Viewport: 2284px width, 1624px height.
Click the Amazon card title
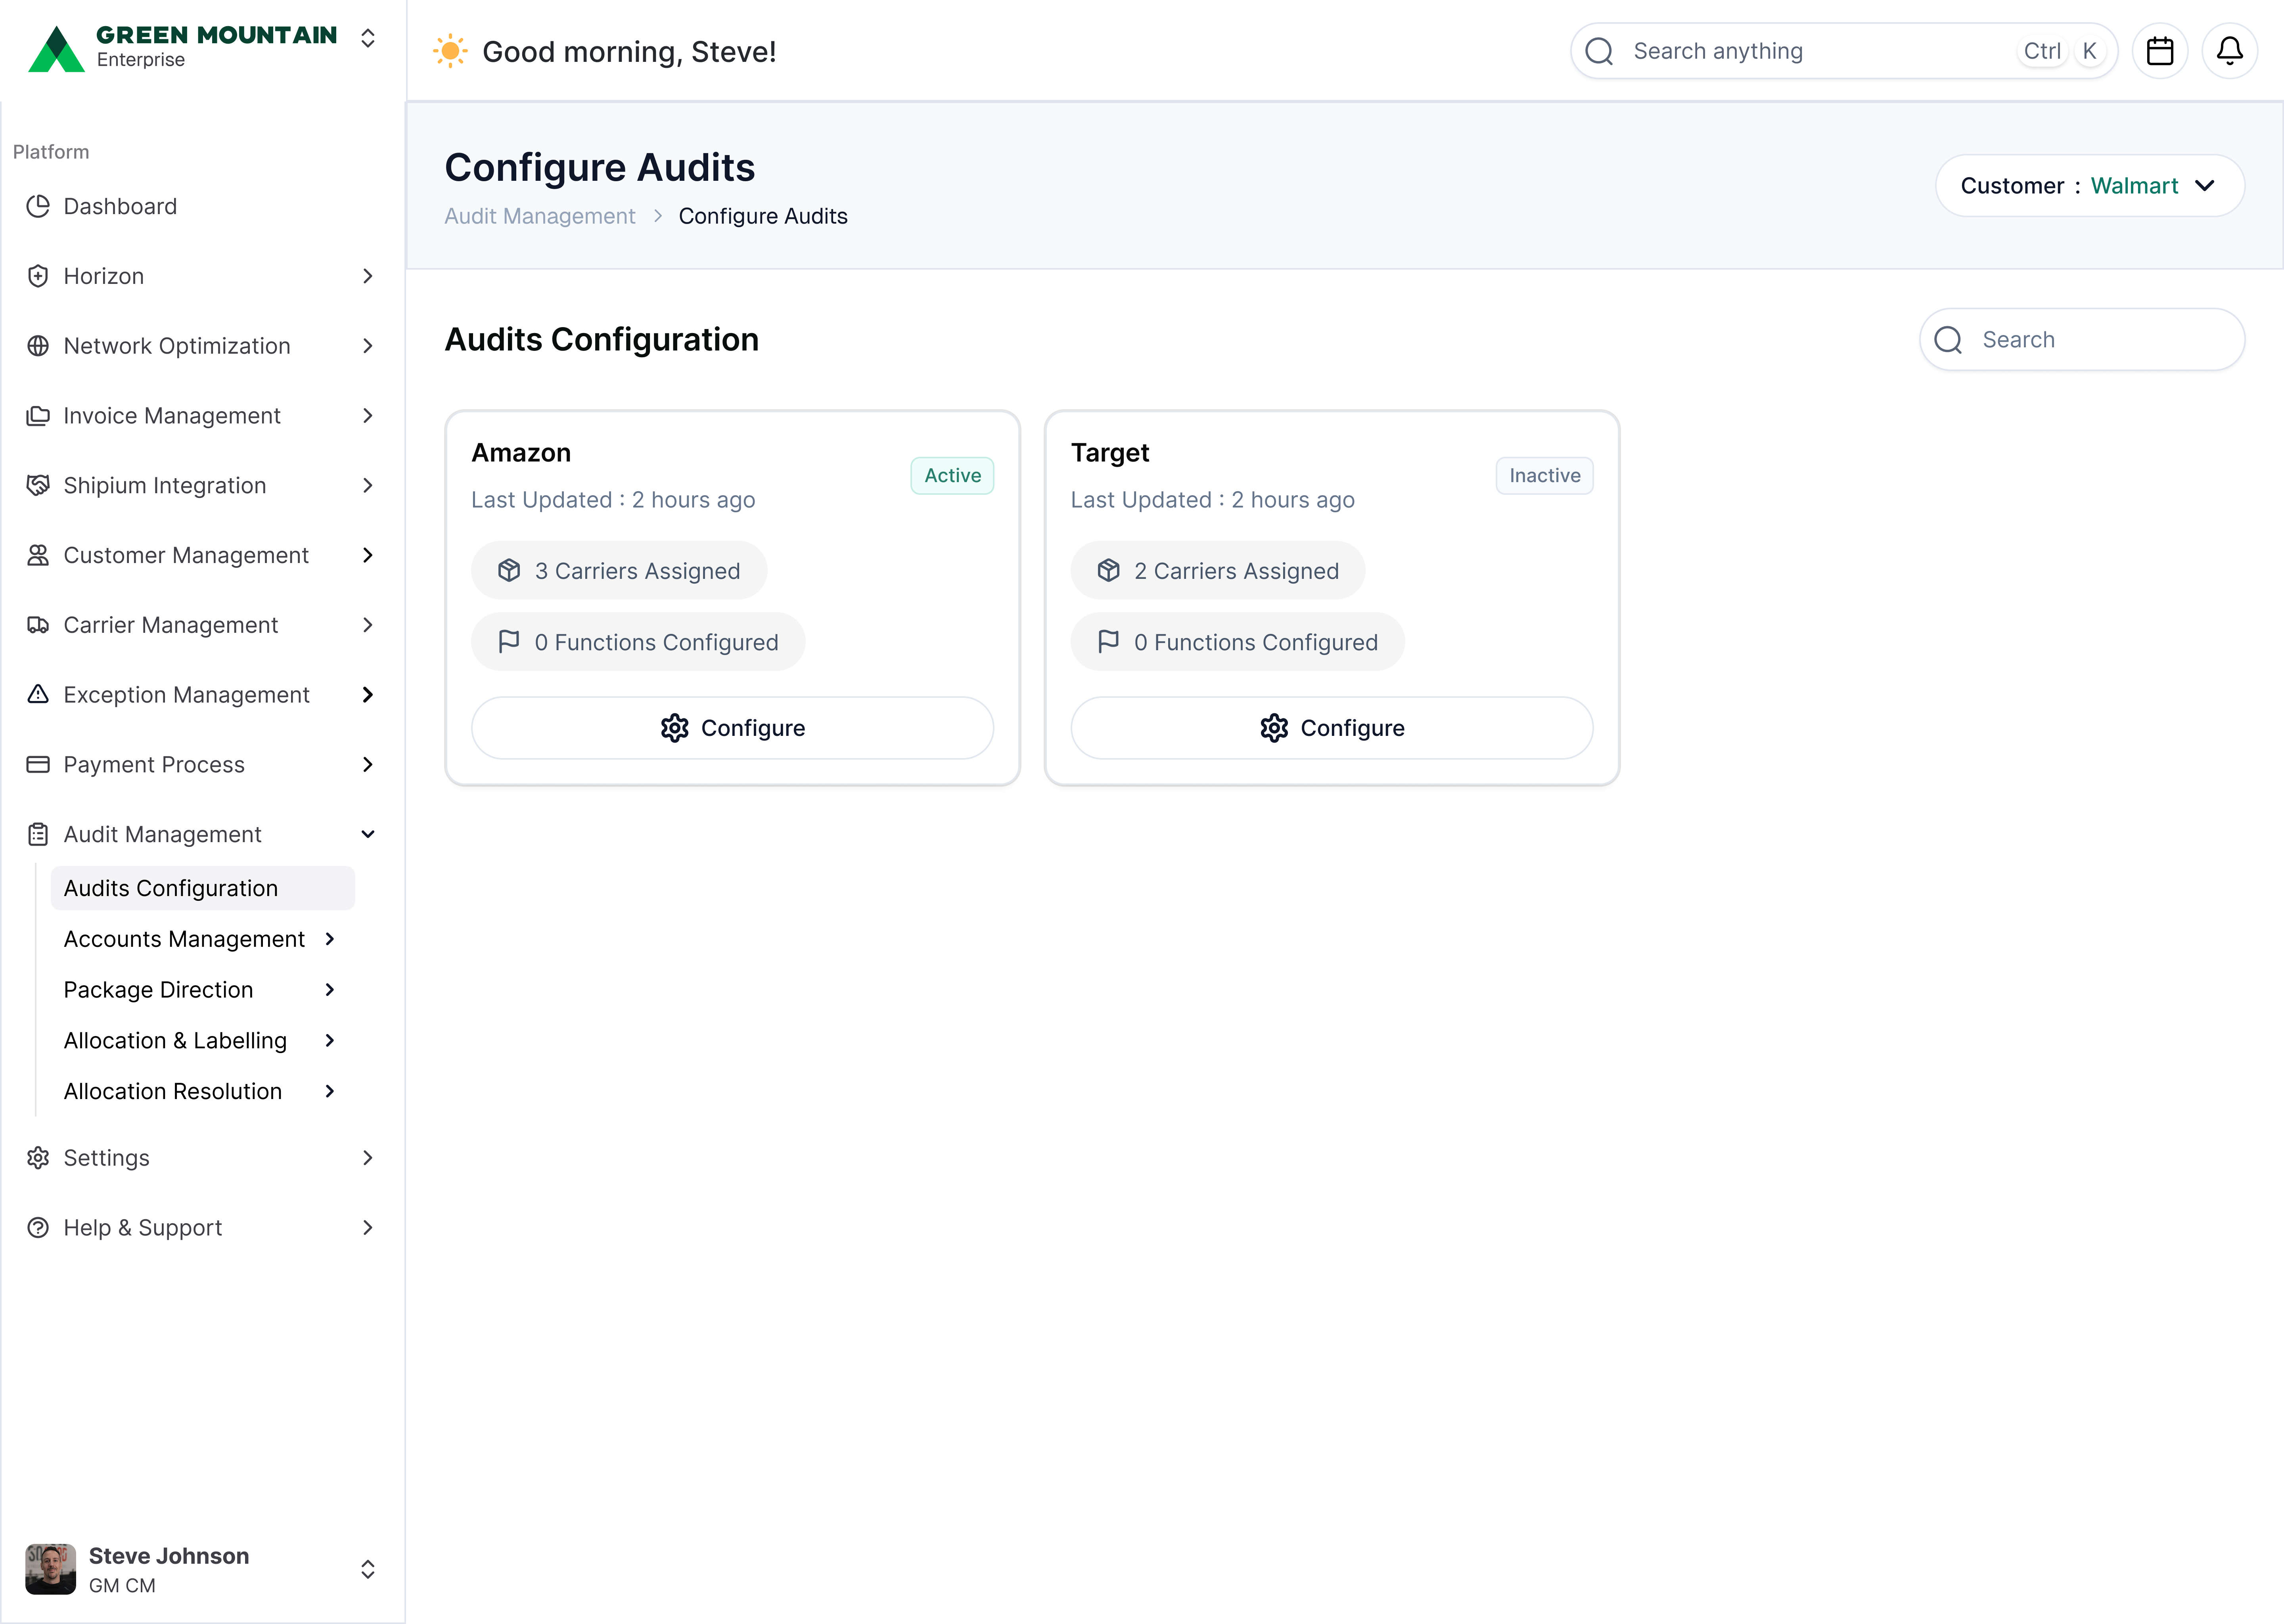tap(521, 453)
